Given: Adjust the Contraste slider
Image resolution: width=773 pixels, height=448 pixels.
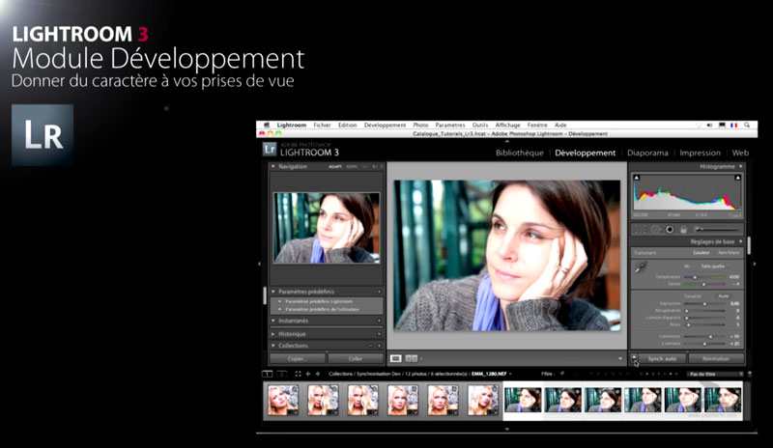Looking at the screenshot, I should [704, 344].
